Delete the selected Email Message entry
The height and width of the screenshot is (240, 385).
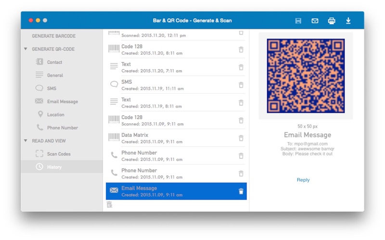click(x=241, y=191)
